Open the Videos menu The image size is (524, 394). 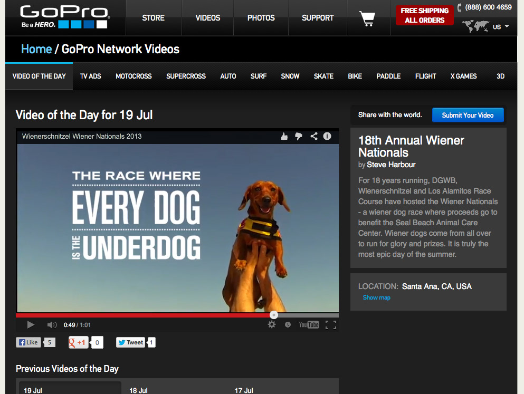click(x=207, y=18)
